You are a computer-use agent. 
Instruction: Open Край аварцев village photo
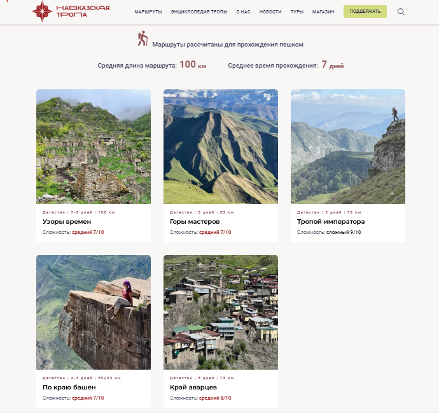pos(221,312)
